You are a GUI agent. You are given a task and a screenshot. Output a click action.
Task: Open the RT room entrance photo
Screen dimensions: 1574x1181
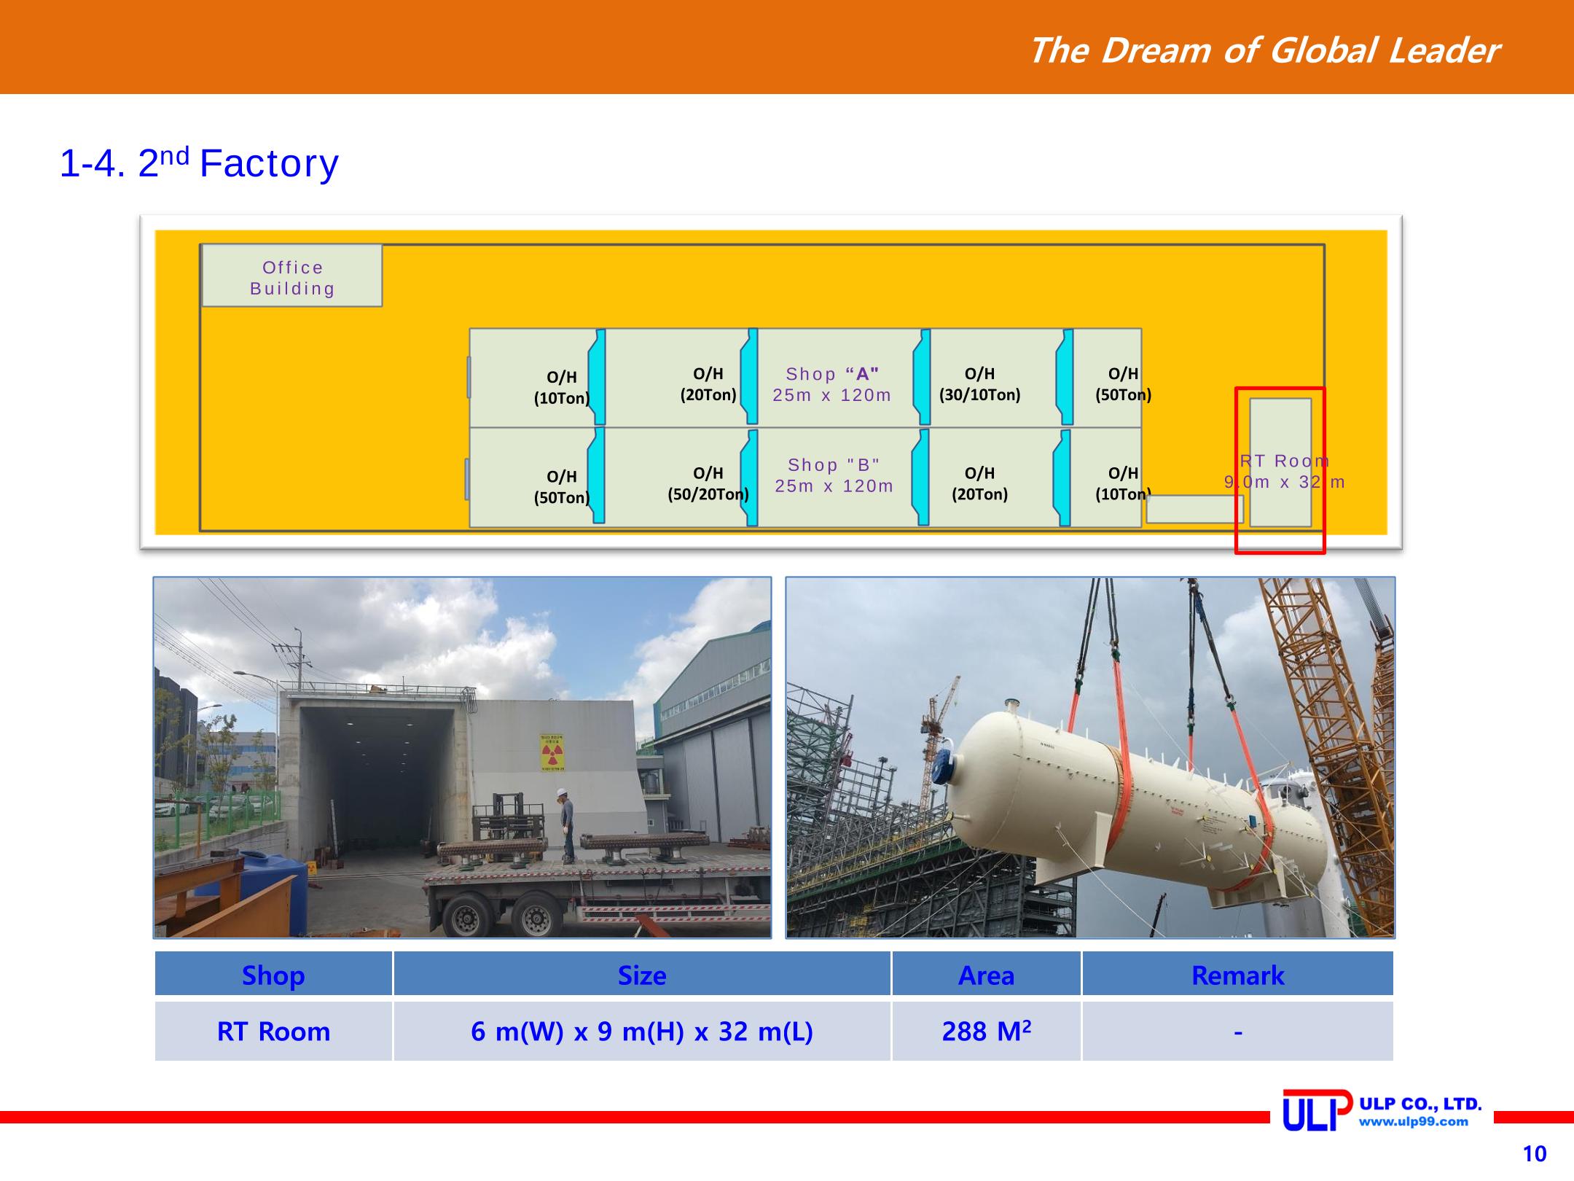click(x=462, y=757)
